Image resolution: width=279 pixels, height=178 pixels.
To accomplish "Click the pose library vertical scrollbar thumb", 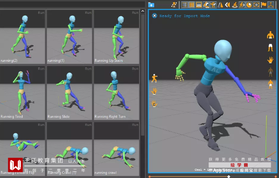I will 143,75.
